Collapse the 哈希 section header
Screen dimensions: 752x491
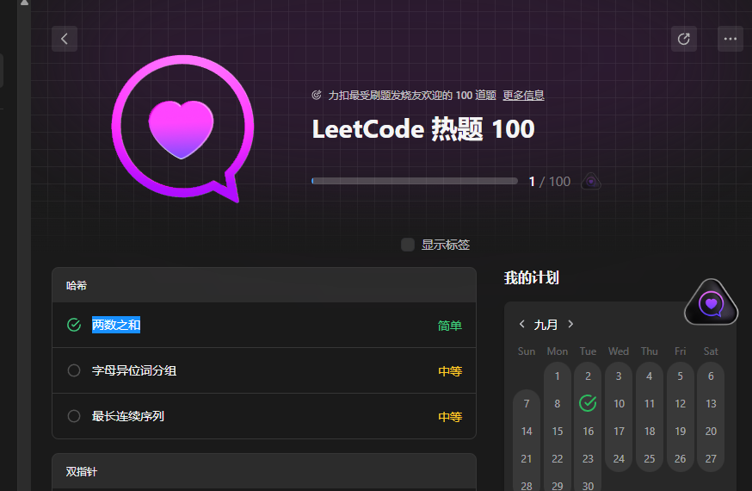click(x=264, y=286)
